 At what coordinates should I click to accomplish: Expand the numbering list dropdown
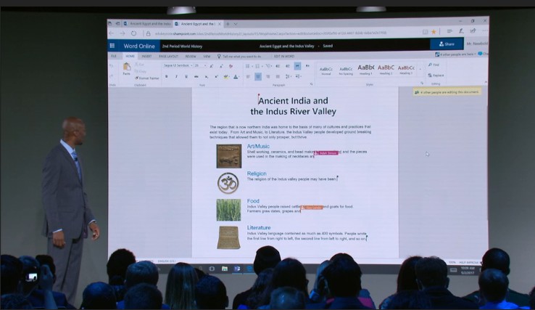coord(262,66)
